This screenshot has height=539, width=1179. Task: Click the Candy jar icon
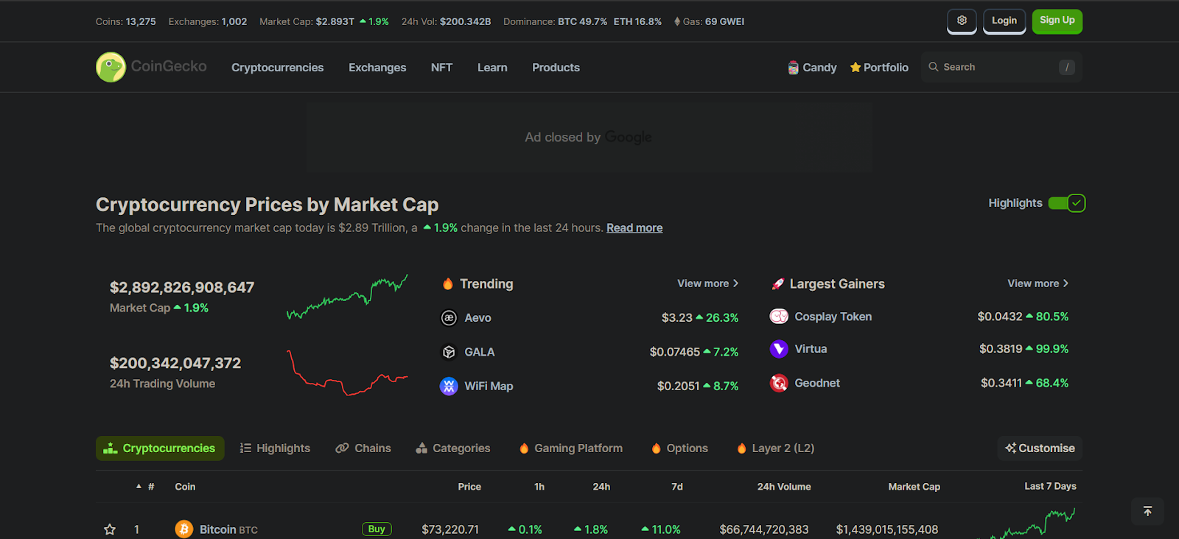tap(793, 68)
